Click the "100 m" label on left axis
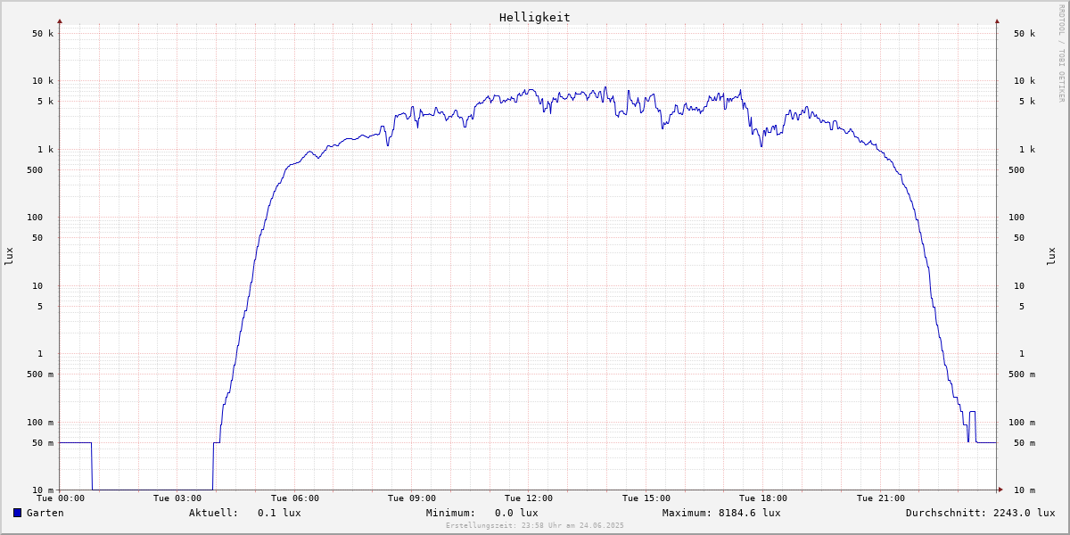The height and width of the screenshot is (535, 1070). [40, 423]
